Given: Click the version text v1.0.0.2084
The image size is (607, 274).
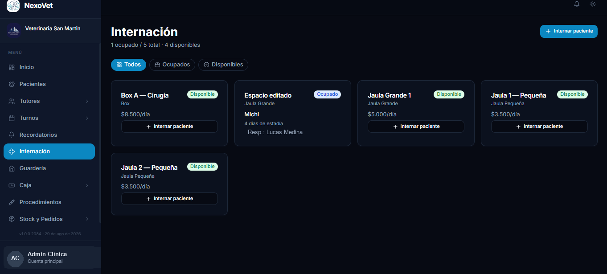Looking at the screenshot, I should pyautogui.click(x=50, y=233).
